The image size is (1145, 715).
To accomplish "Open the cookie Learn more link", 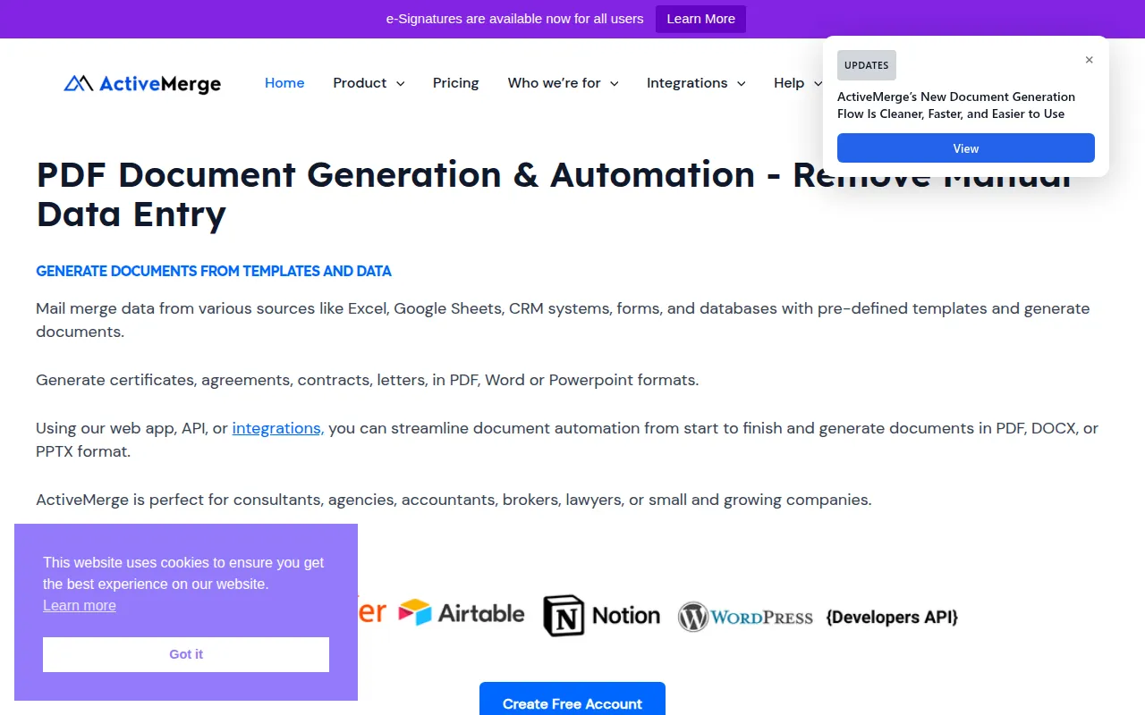I will click(80, 605).
